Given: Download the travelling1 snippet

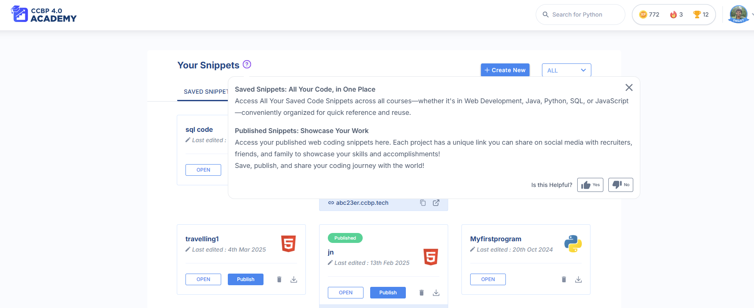Looking at the screenshot, I should [x=294, y=279].
